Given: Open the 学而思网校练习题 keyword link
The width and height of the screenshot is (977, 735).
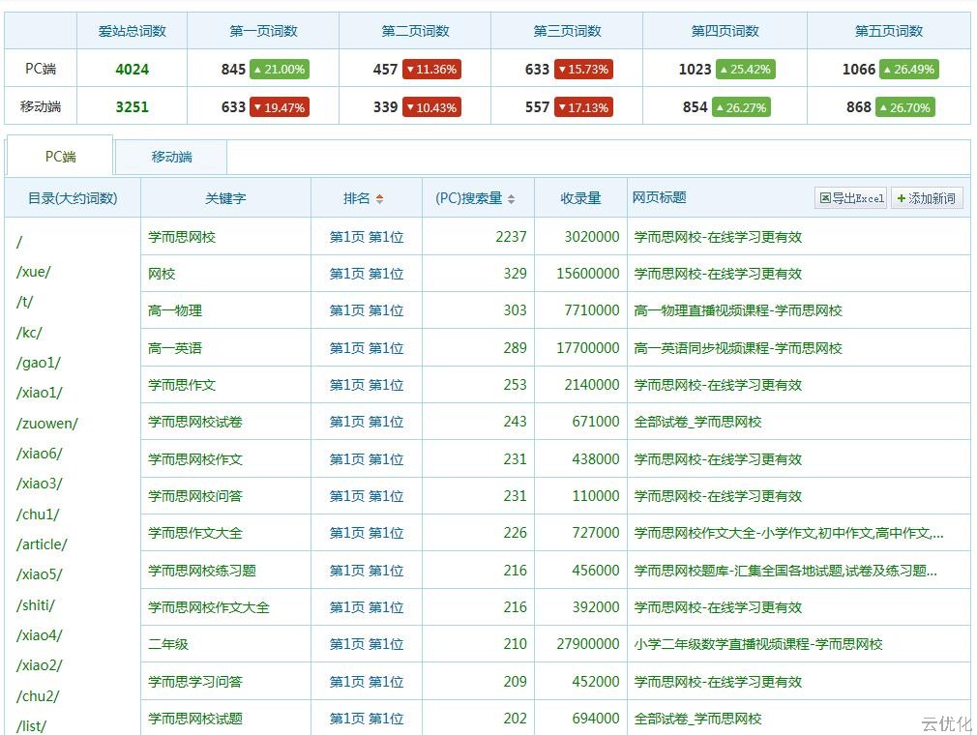Looking at the screenshot, I should click(x=202, y=570).
